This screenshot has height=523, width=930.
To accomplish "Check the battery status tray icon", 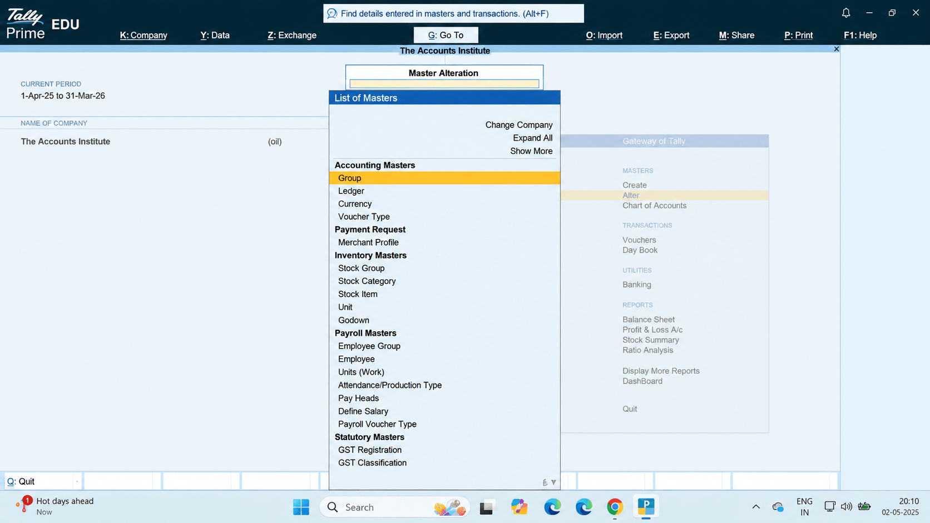I will [x=864, y=506].
